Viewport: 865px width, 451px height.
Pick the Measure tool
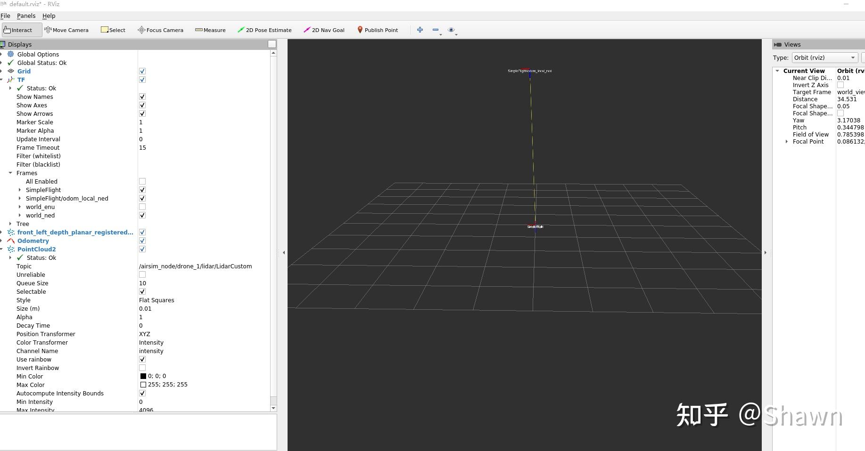(x=210, y=30)
